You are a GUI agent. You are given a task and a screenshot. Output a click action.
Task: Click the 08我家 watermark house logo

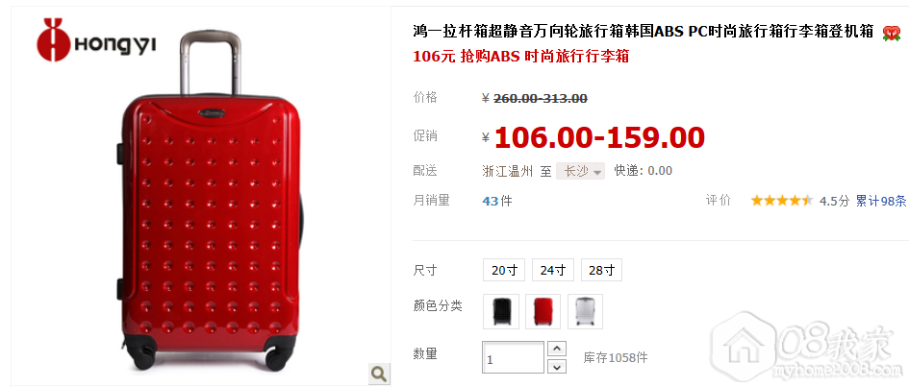click(x=744, y=344)
